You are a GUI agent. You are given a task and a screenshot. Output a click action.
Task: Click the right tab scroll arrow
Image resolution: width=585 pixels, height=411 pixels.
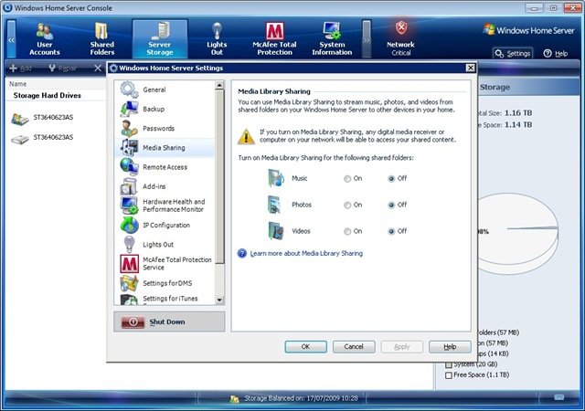pos(367,39)
